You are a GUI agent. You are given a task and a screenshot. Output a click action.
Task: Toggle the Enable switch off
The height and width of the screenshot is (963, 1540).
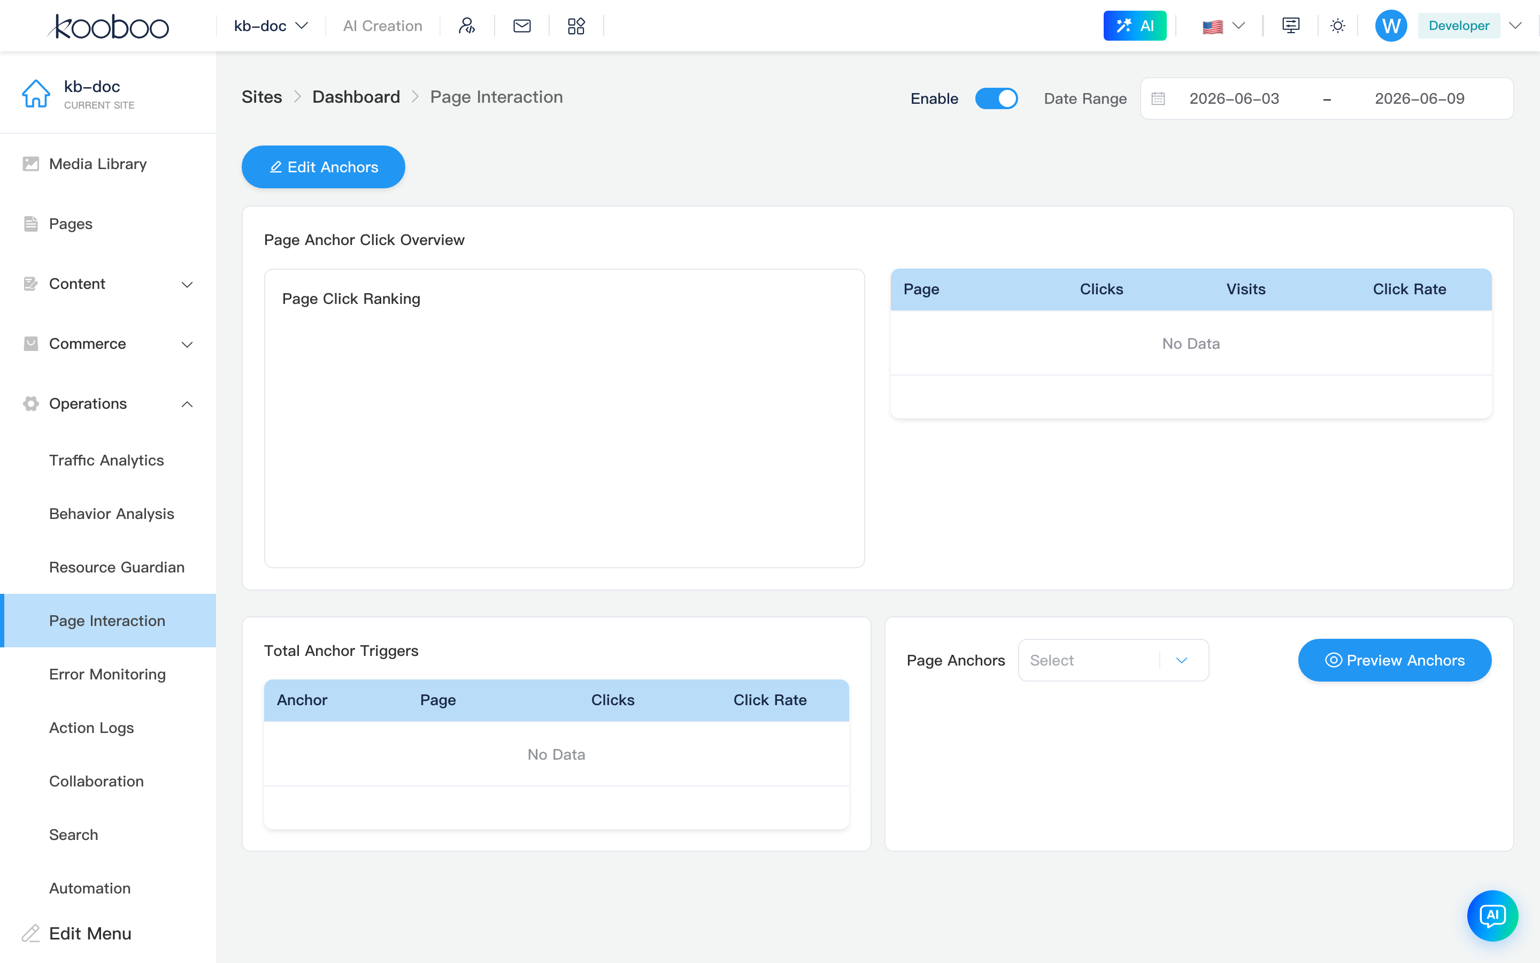point(997,98)
